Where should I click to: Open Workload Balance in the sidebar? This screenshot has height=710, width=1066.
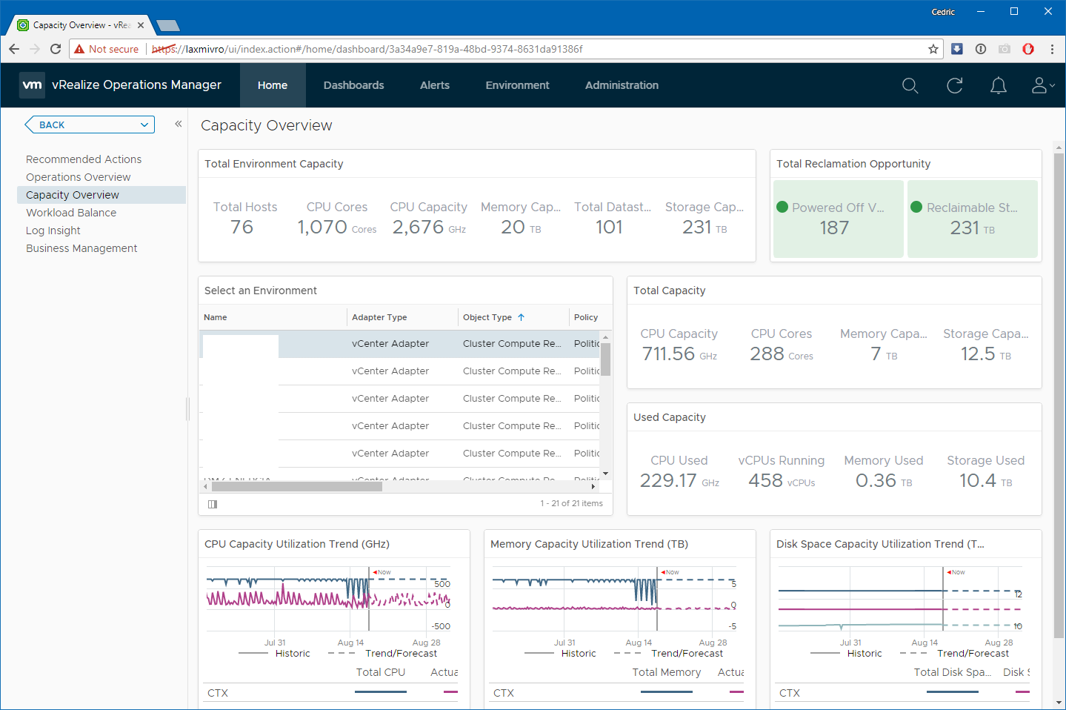71,213
